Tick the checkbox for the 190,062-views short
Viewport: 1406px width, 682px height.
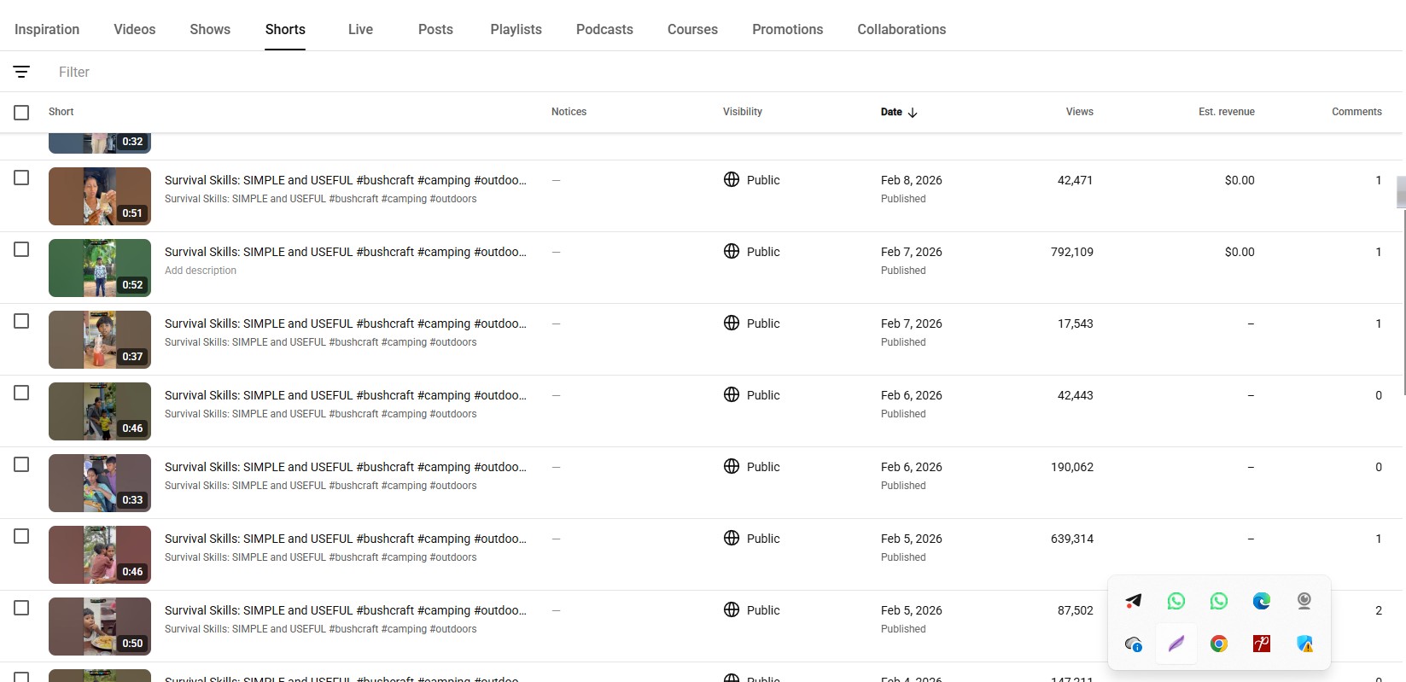coord(21,464)
